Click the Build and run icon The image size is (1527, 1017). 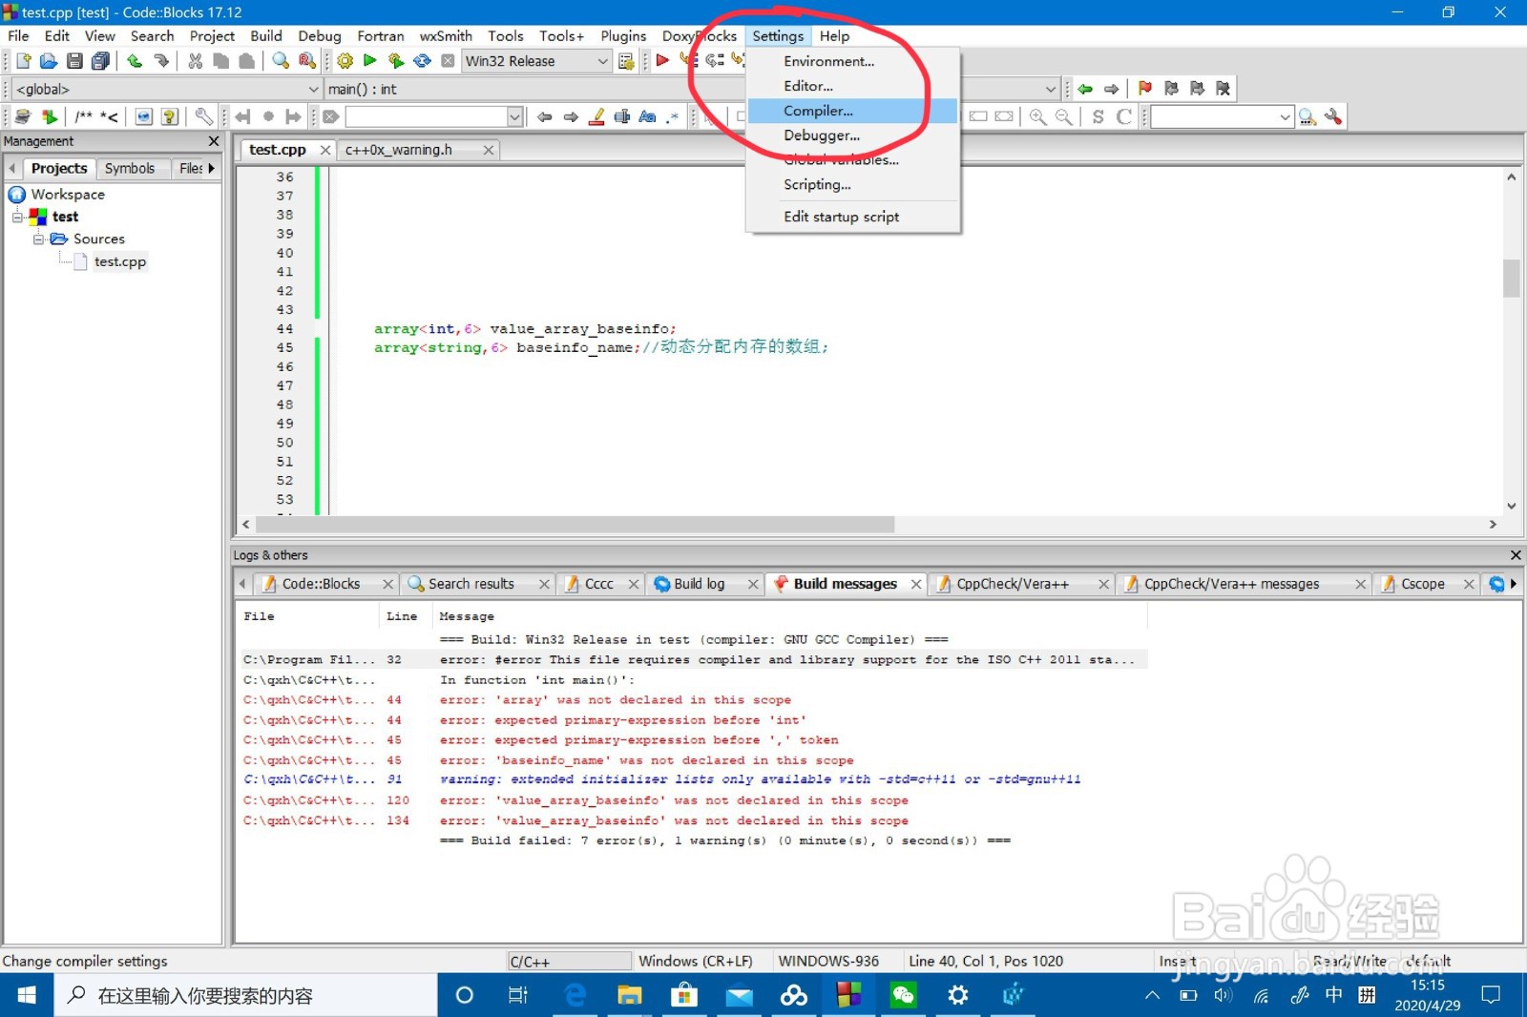[396, 61]
